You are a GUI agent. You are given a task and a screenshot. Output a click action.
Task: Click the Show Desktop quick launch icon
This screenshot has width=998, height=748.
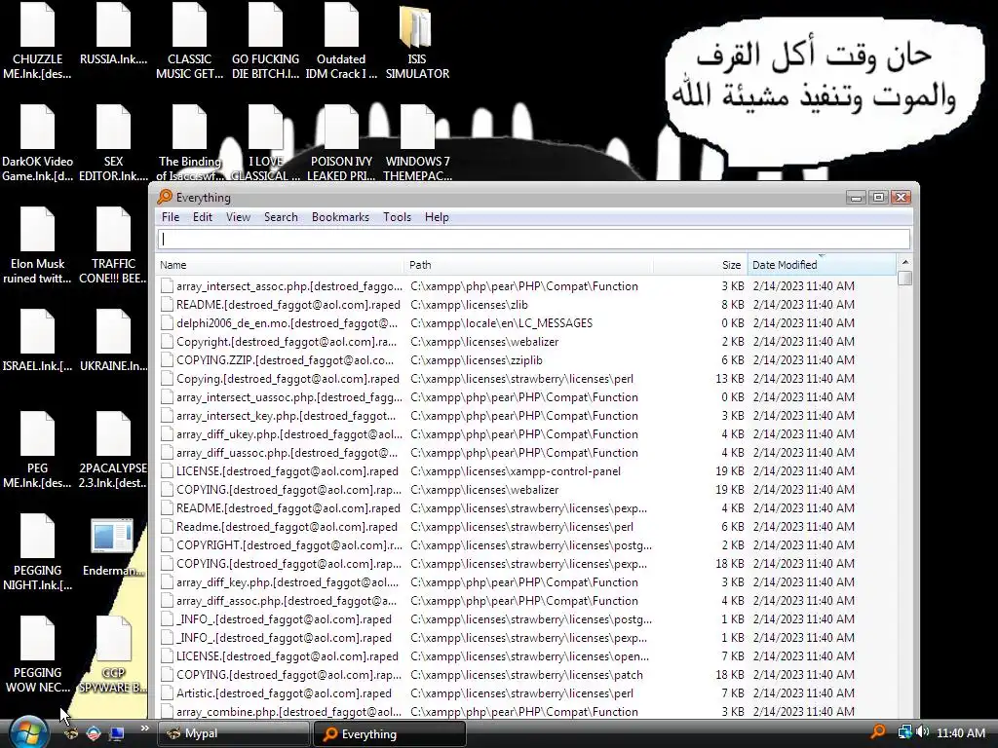click(116, 733)
